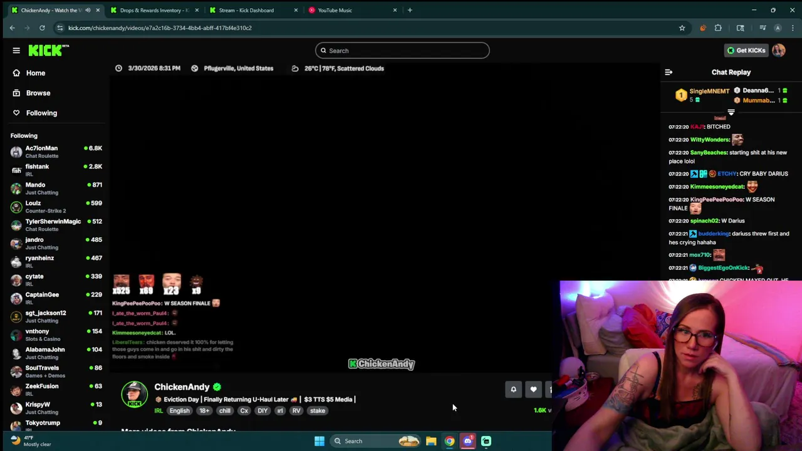Click the browser address bar
The width and height of the screenshot is (802, 451).
(370, 28)
